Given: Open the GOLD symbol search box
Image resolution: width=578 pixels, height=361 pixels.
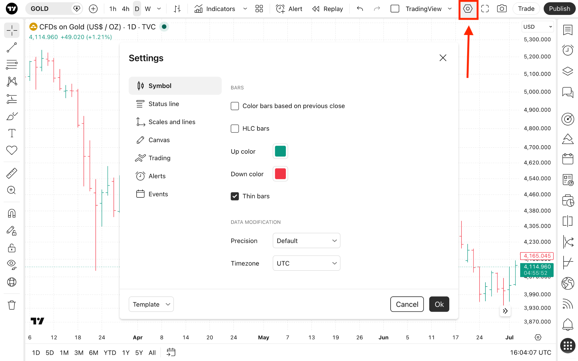Looking at the screenshot, I should point(54,9).
